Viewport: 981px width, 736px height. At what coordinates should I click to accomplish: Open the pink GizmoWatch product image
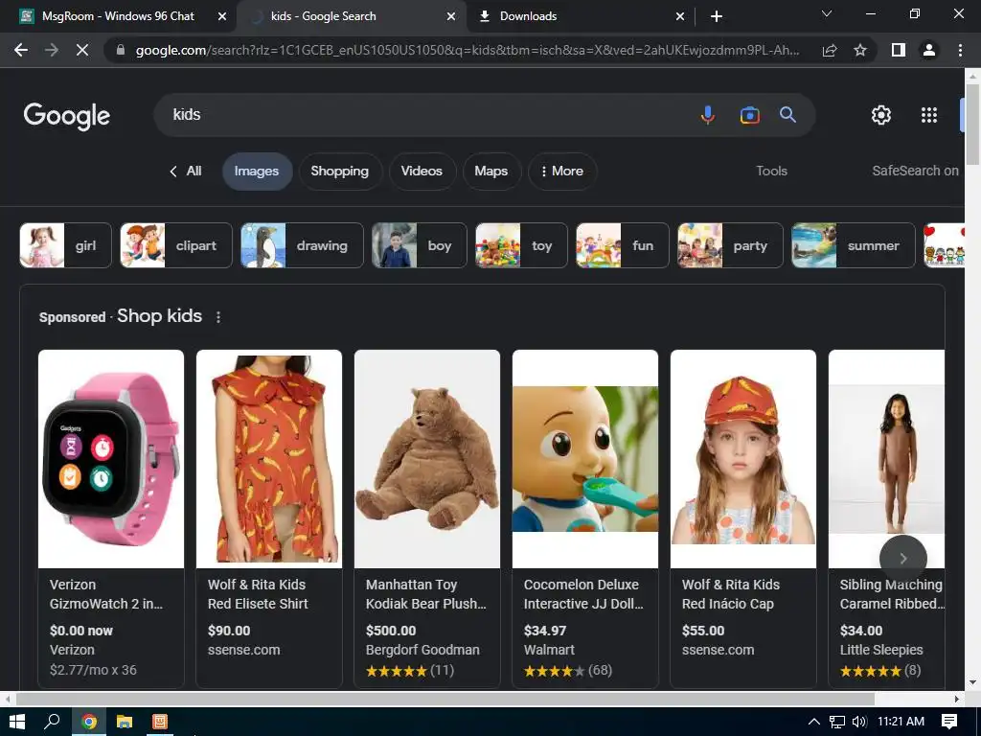(x=111, y=459)
